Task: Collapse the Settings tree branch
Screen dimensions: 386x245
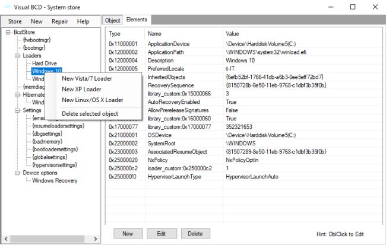Action: [x=17, y=110]
